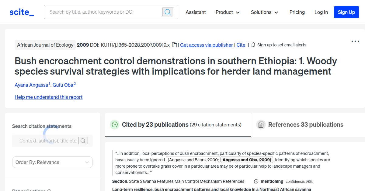Select the green speech bubble citations icon
Viewport: 365px width, 191px height.
[x=114, y=125]
